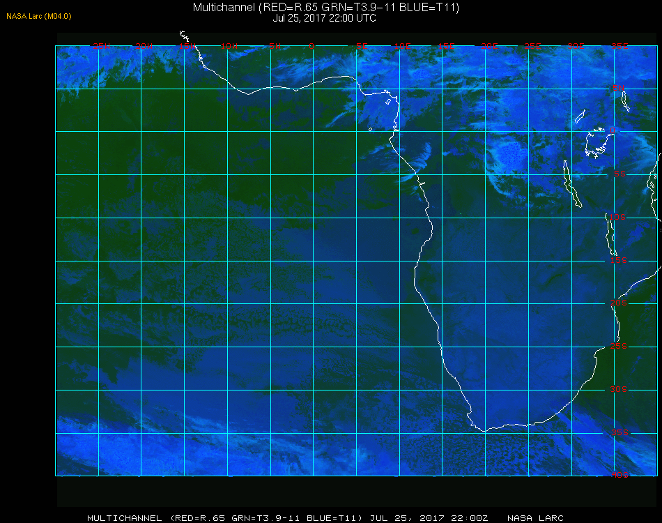Click the 10S latitude label
662x523 pixels.
click(617, 217)
